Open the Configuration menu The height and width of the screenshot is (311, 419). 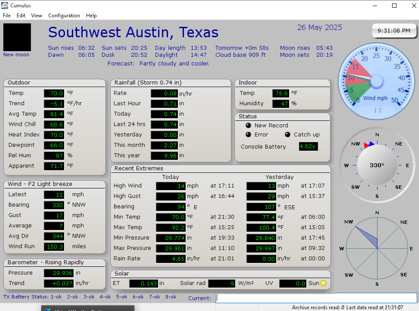[x=64, y=16]
